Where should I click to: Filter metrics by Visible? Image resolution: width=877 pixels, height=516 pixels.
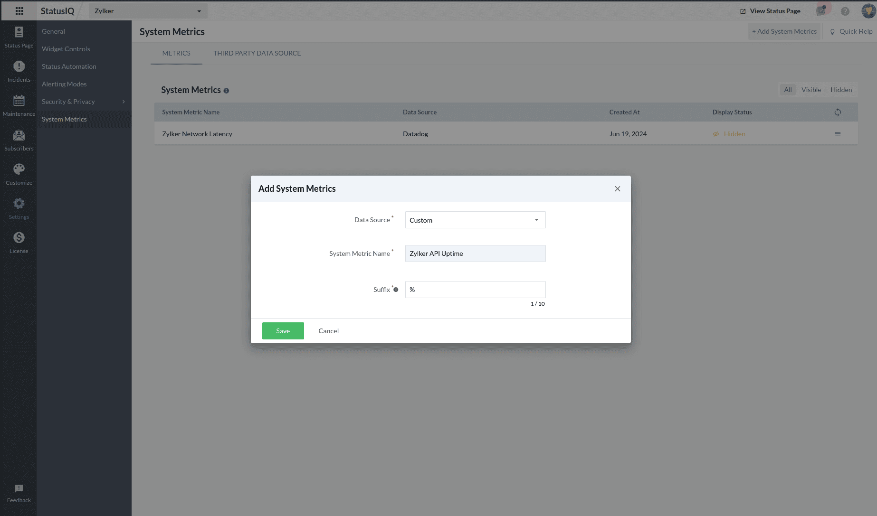(x=811, y=90)
